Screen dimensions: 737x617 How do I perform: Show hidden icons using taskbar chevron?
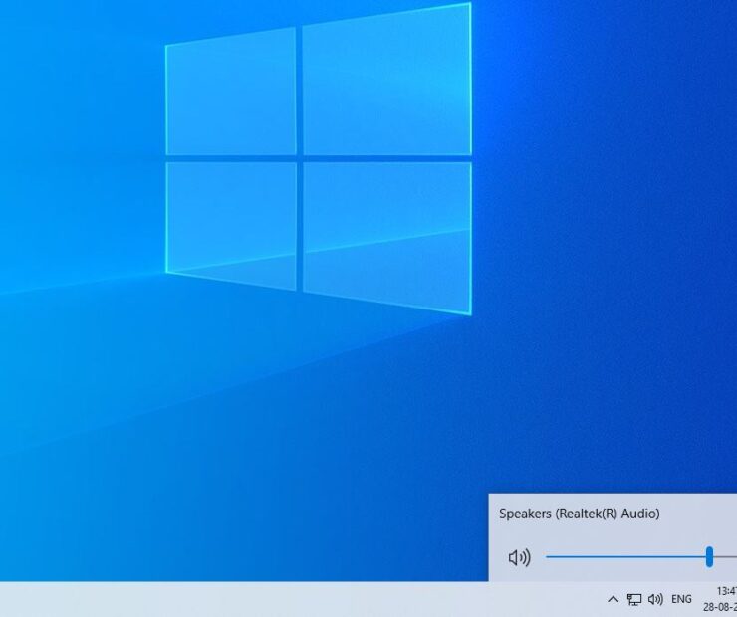[613, 599]
